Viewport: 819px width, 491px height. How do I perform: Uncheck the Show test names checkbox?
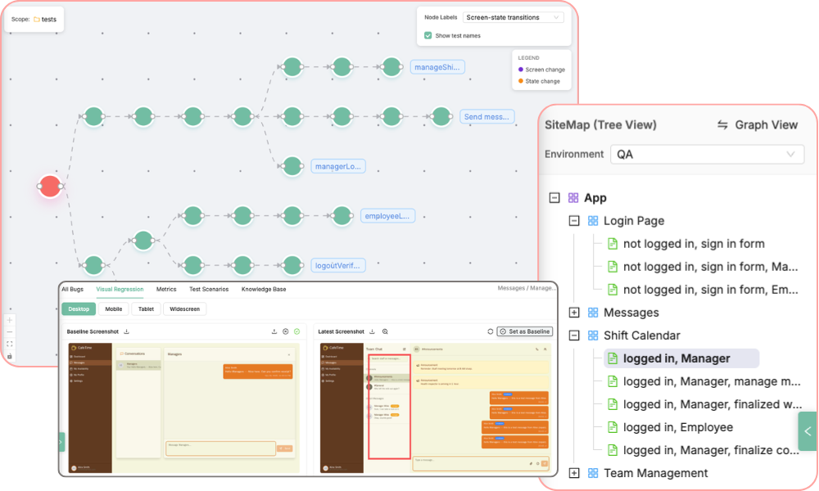point(428,35)
